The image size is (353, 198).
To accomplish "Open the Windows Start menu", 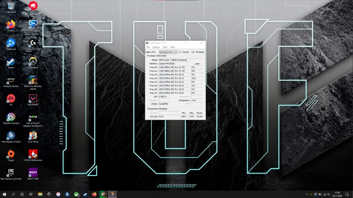I will tap(4, 194).
